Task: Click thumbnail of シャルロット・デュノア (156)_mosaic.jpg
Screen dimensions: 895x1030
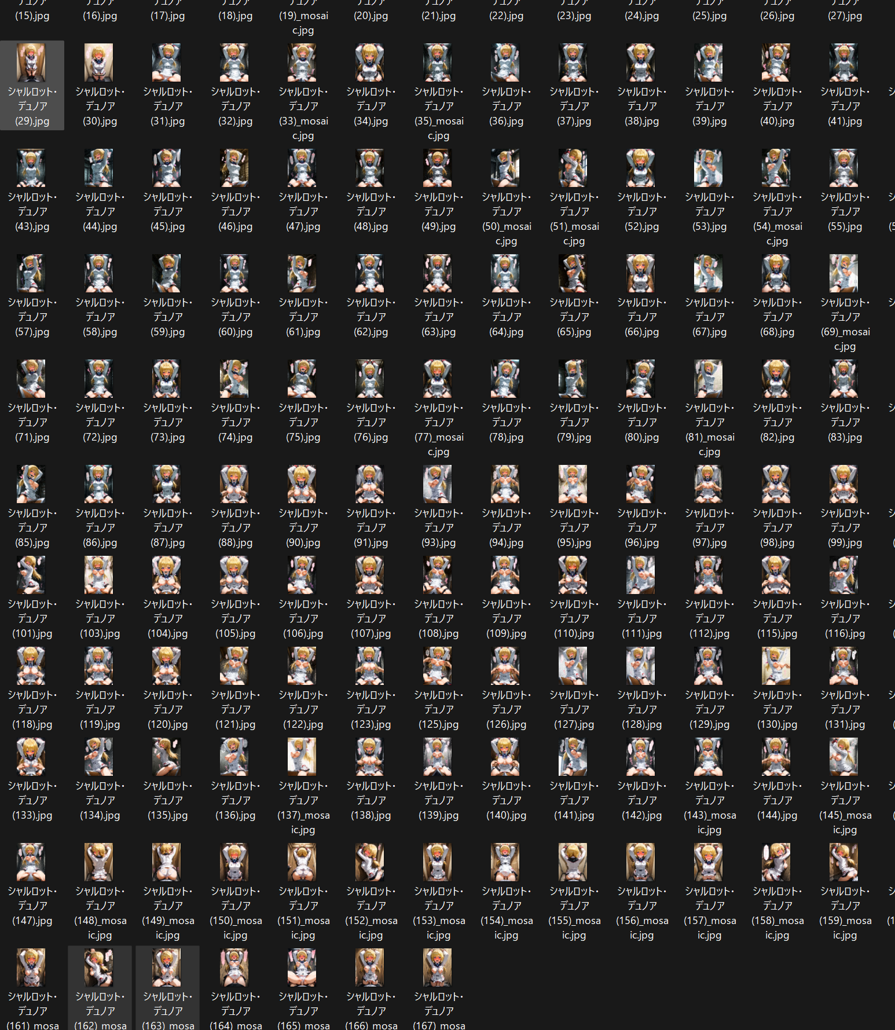Action: pos(641,862)
